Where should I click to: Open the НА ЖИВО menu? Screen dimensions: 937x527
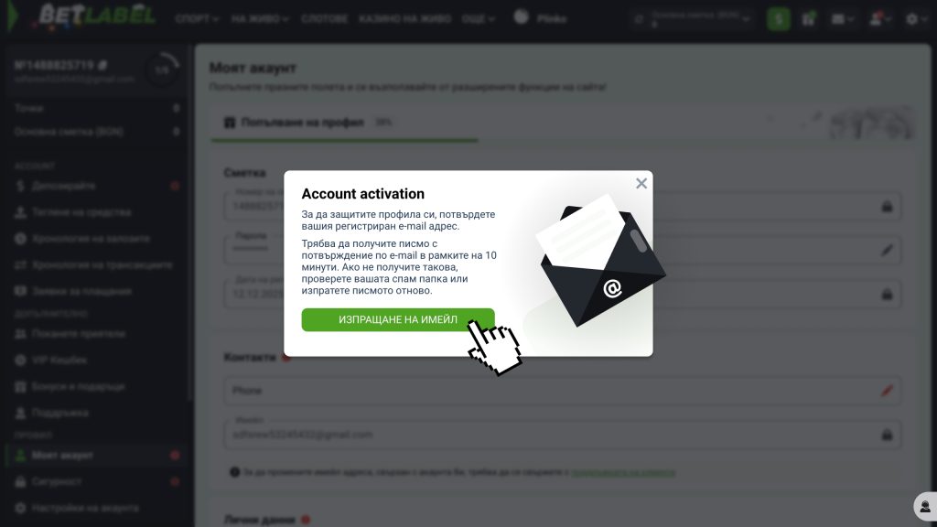pos(260,18)
